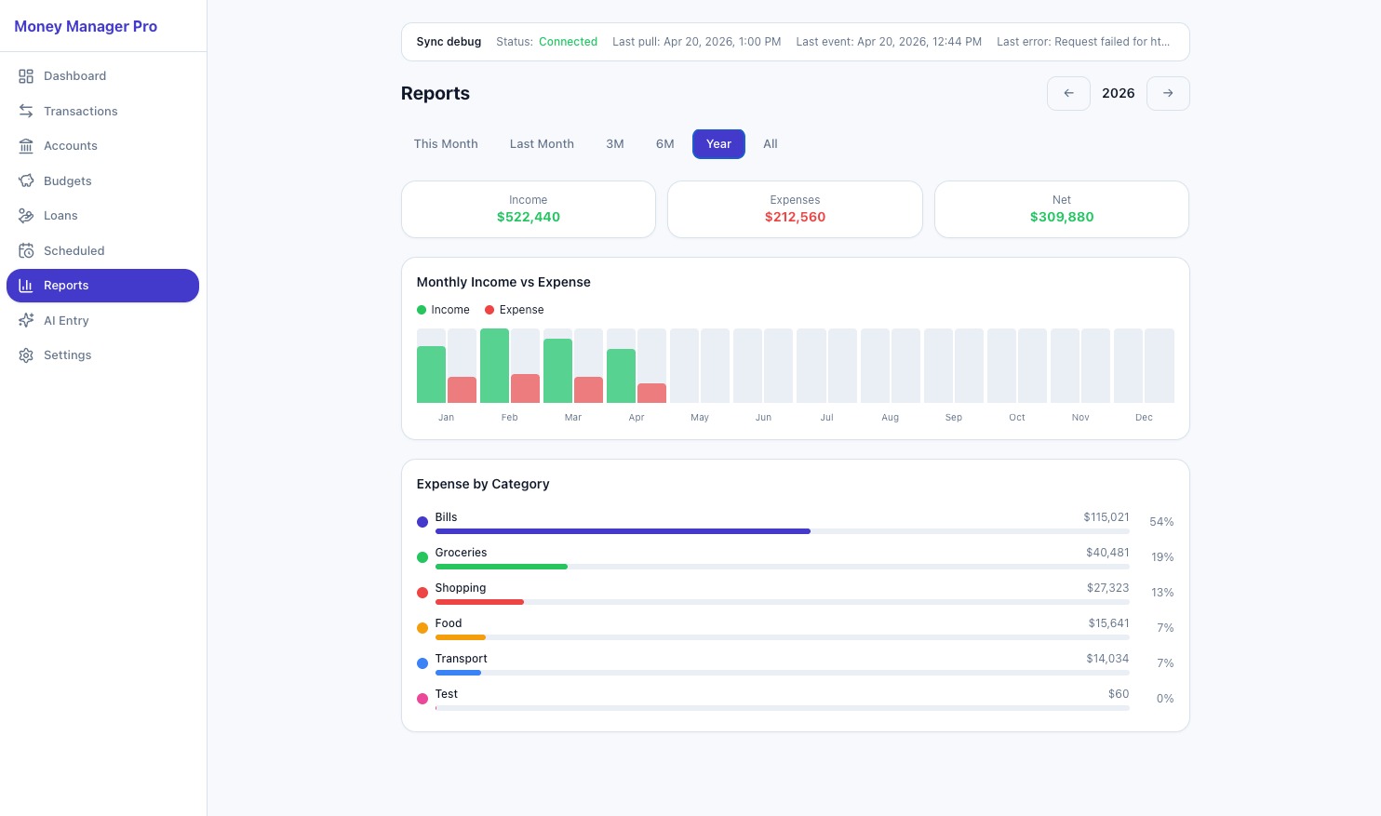The image size is (1381, 816).
Task: Advance to next year with the right arrow
Action: (1168, 93)
